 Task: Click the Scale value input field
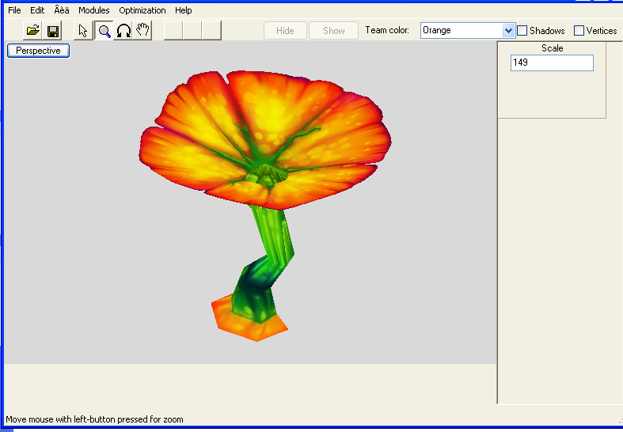click(552, 63)
